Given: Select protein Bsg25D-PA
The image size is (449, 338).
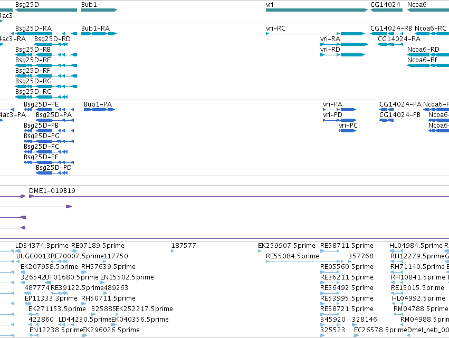Looking at the screenshot, I should click(x=55, y=120).
